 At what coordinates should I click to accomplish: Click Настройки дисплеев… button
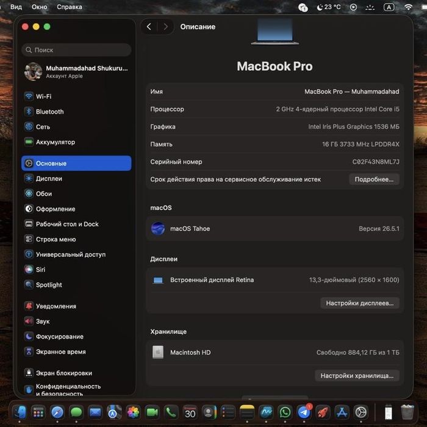tap(360, 303)
